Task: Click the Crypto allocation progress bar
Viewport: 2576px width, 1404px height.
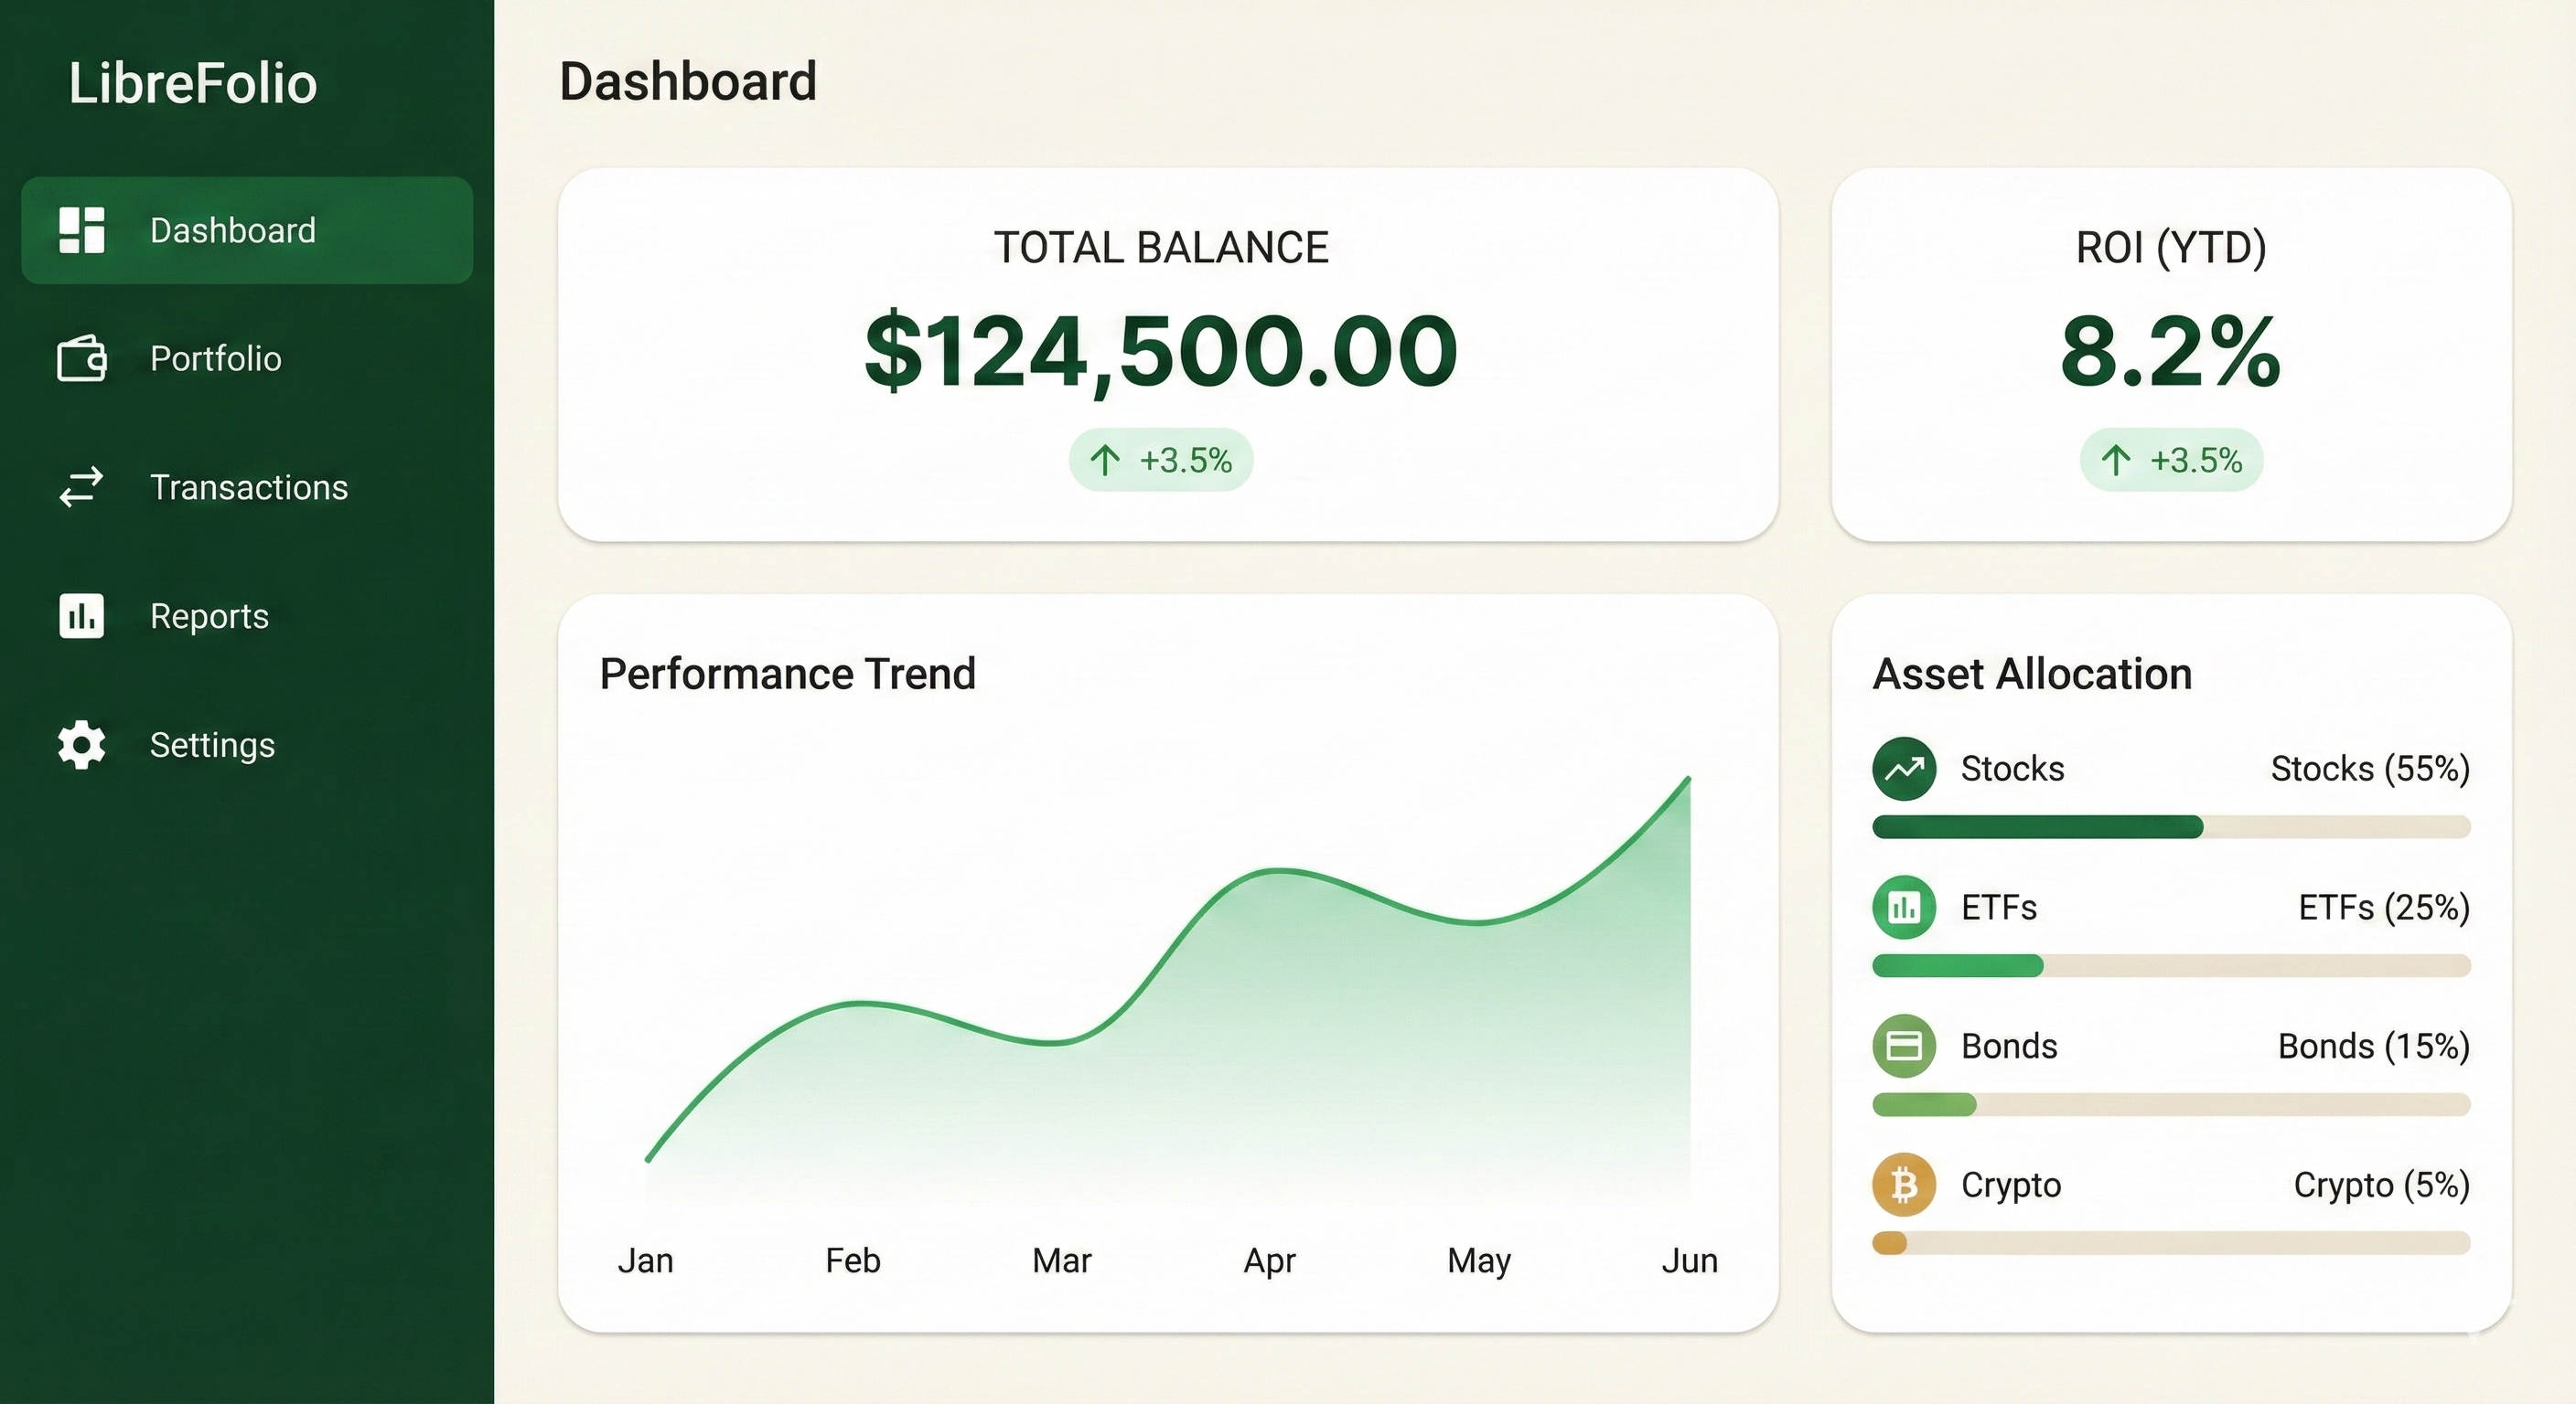Action: pyautogui.click(x=2171, y=1243)
